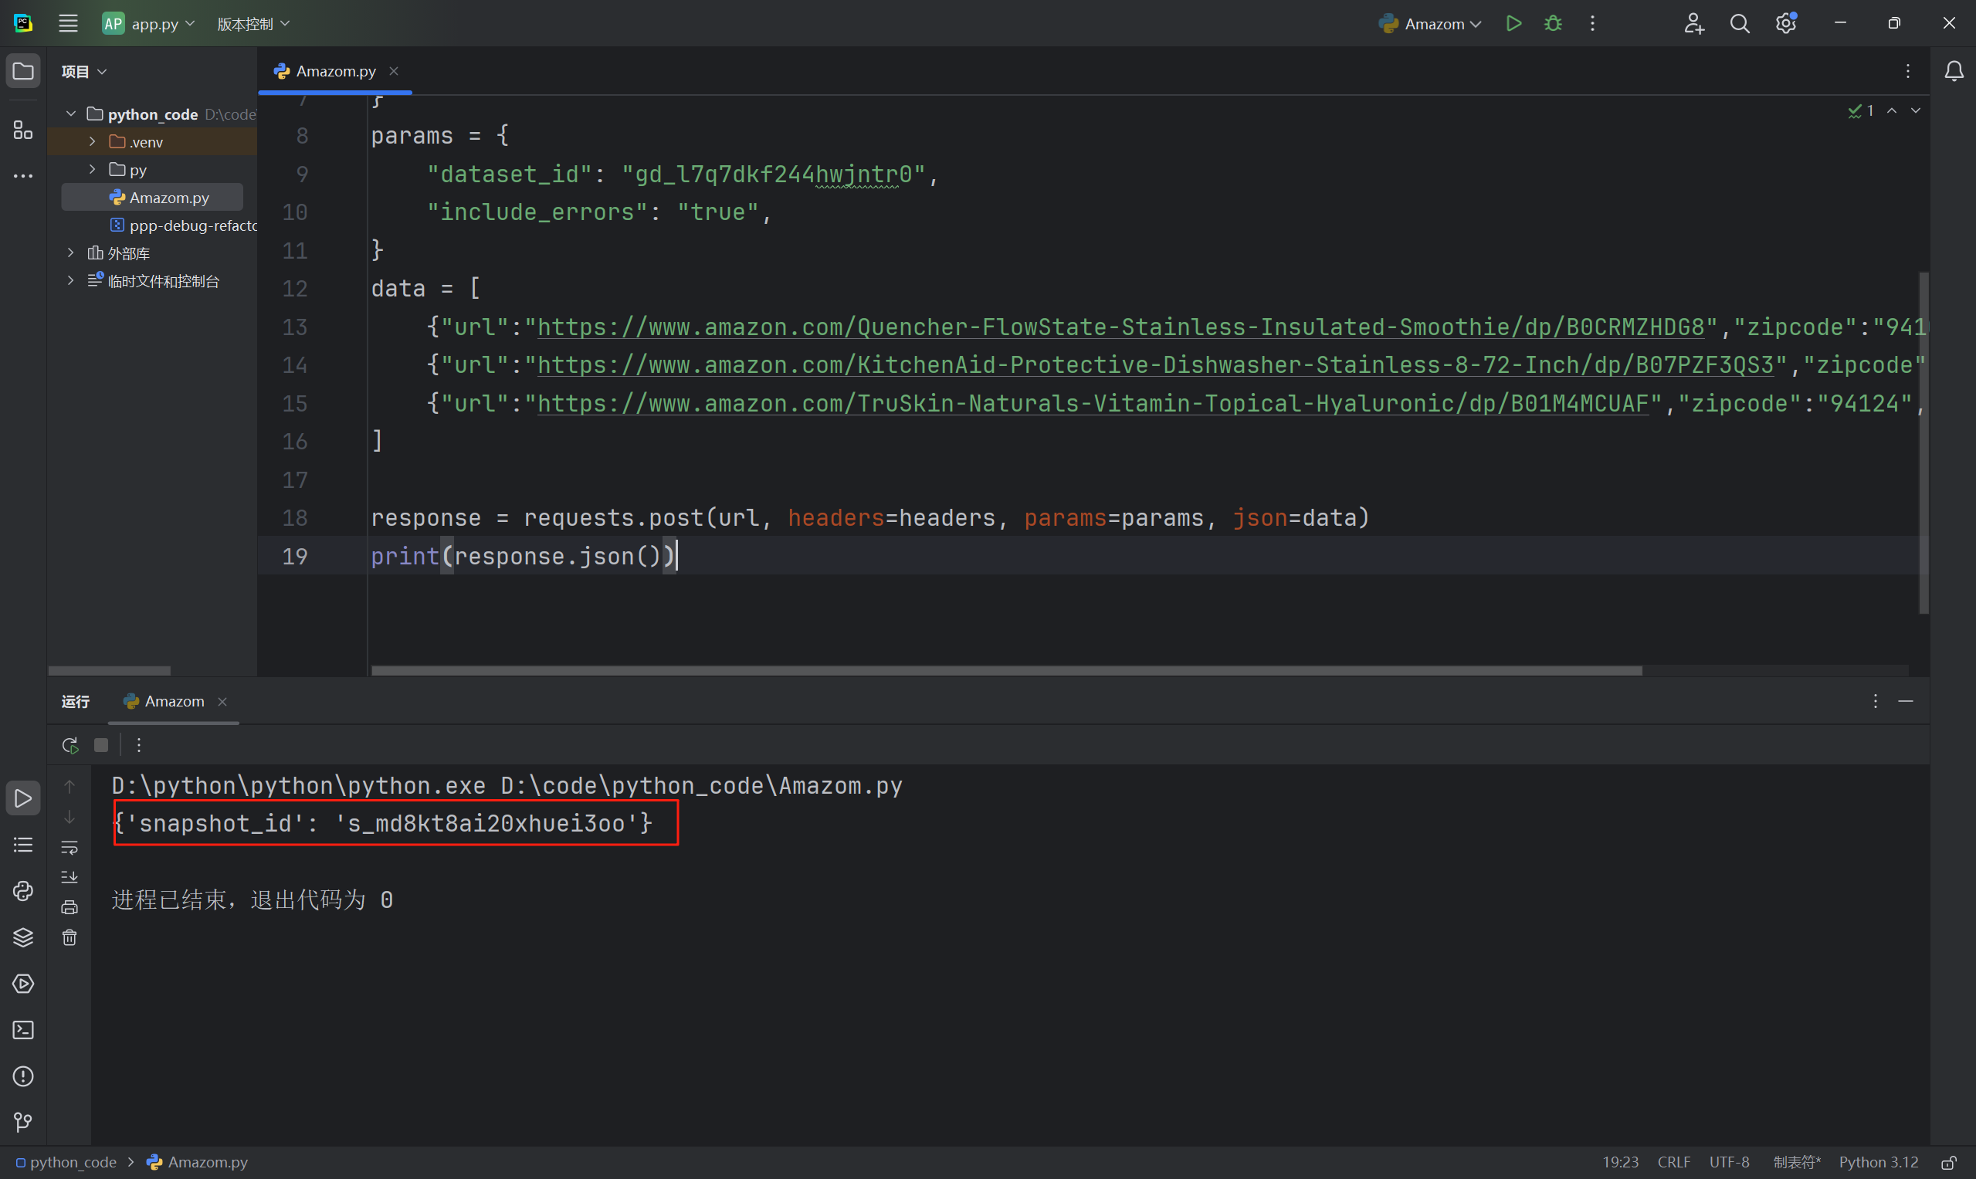Print the console output
1976x1179 pixels.
70,907
